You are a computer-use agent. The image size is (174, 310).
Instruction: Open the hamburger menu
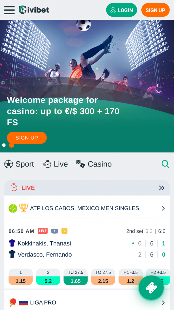tap(9, 10)
